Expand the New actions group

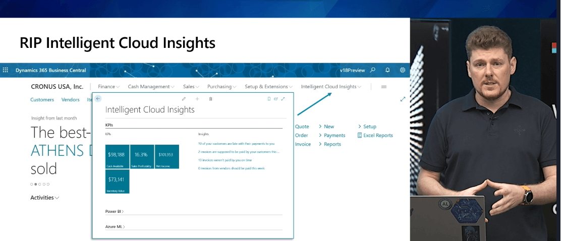click(326, 127)
